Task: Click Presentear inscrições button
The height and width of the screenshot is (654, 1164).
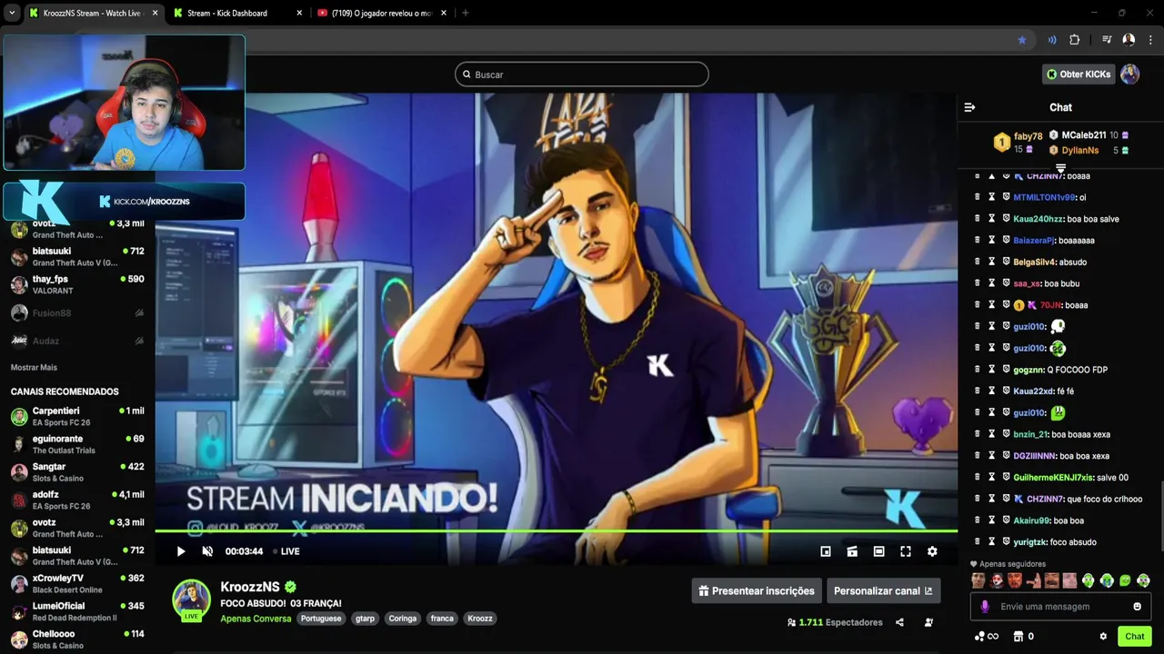Action: 757,590
